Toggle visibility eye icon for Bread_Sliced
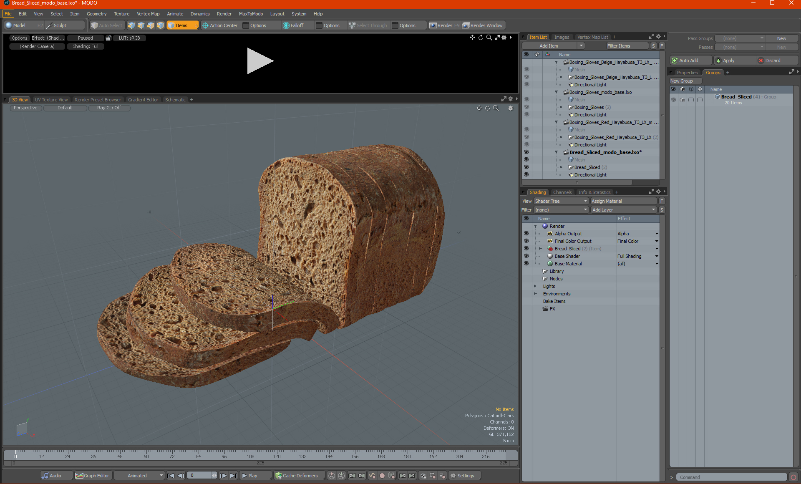 pos(525,167)
